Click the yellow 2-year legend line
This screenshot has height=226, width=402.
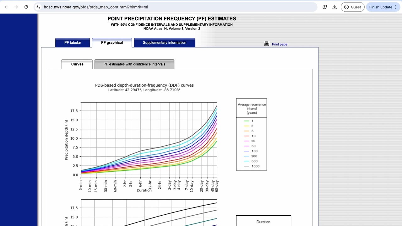coord(247,126)
